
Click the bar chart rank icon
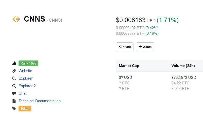(14, 63)
